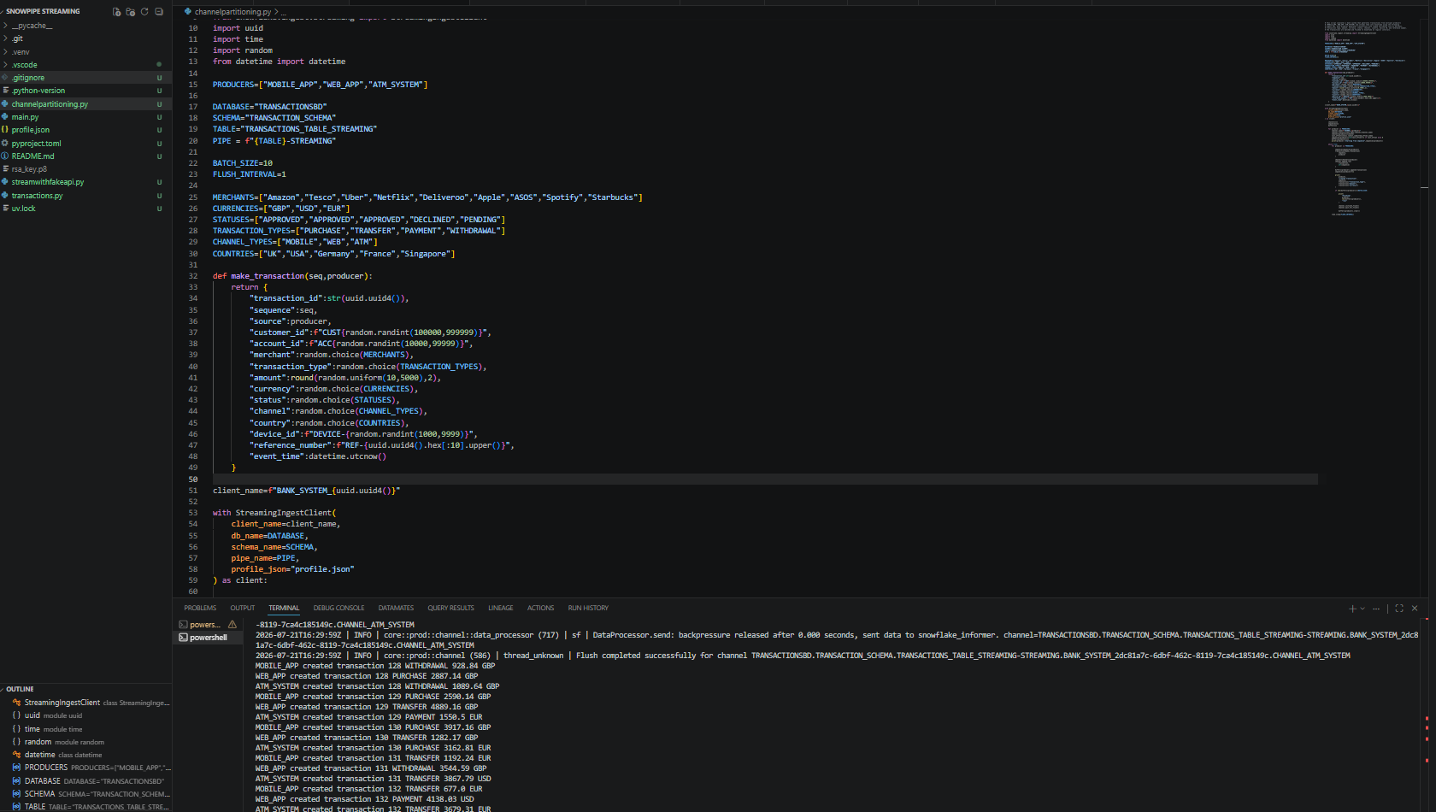Open profile.json file
The width and height of the screenshot is (1436, 812).
pyautogui.click(x=85, y=130)
